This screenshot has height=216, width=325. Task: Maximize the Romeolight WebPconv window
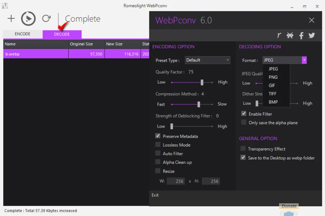pos(304,7)
